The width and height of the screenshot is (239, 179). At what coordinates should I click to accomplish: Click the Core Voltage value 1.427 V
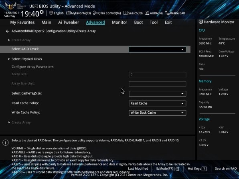tap(223, 56)
